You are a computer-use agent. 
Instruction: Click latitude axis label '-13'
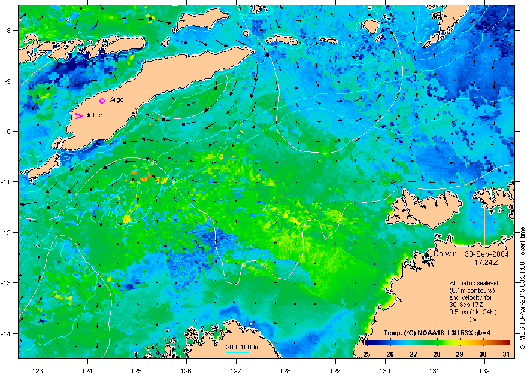point(6,283)
